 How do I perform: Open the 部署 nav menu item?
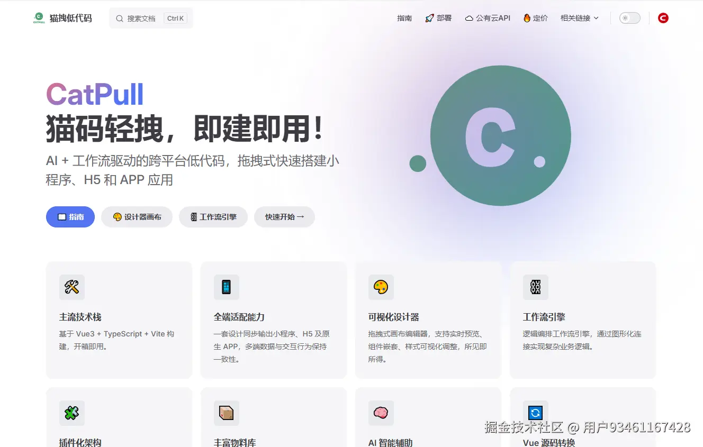tap(438, 18)
